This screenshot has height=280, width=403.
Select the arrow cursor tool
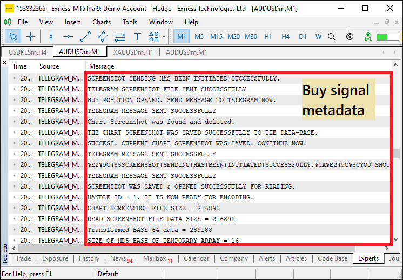[13, 37]
